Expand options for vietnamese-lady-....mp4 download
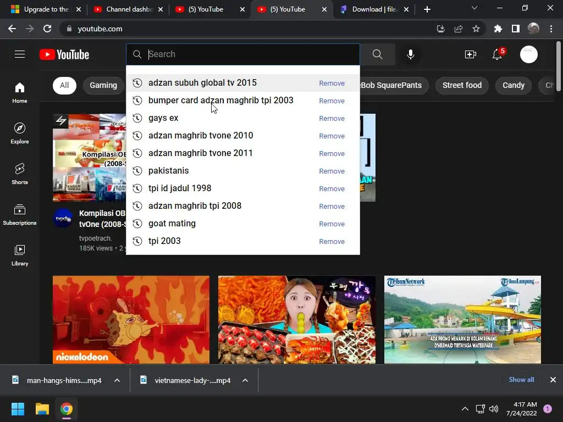 pyautogui.click(x=245, y=380)
